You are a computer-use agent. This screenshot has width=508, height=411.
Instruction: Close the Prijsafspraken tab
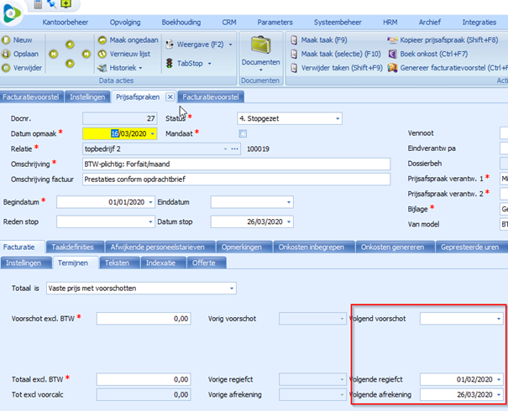170,97
